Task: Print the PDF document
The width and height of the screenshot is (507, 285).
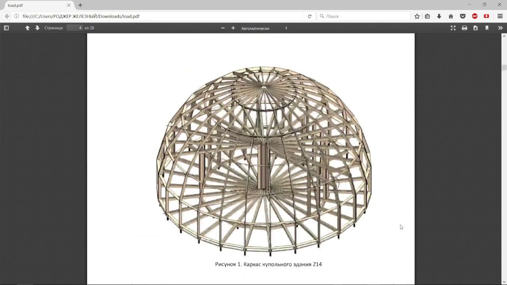Action: coord(464,28)
